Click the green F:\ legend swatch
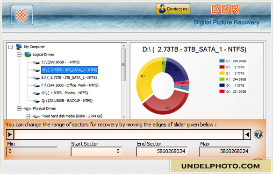This screenshot has height=174, width=273. click(222, 79)
